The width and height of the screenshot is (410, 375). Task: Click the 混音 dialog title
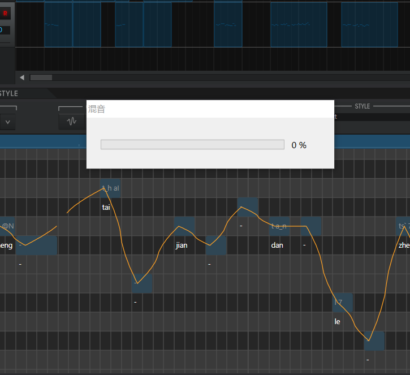97,109
